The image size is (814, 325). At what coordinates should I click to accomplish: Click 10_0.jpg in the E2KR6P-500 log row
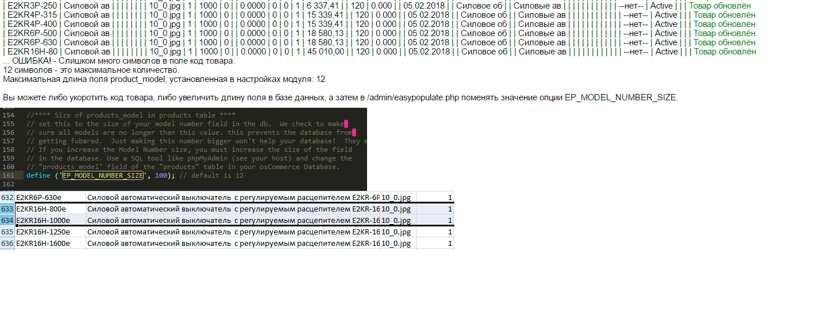click(x=166, y=33)
